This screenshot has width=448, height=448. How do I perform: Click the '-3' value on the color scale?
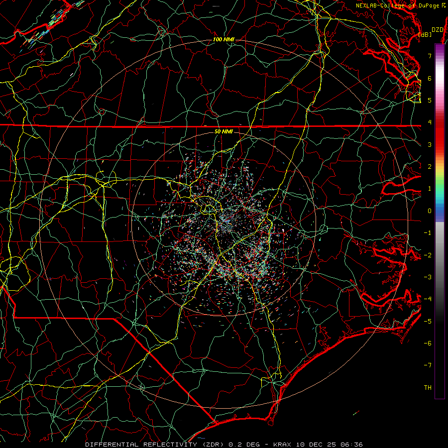pos(428,277)
